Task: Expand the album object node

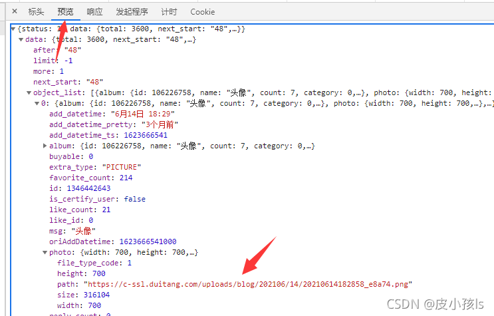Action: coord(45,146)
